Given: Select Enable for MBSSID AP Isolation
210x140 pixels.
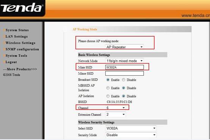Looking at the screenshot, I should point(108,88).
